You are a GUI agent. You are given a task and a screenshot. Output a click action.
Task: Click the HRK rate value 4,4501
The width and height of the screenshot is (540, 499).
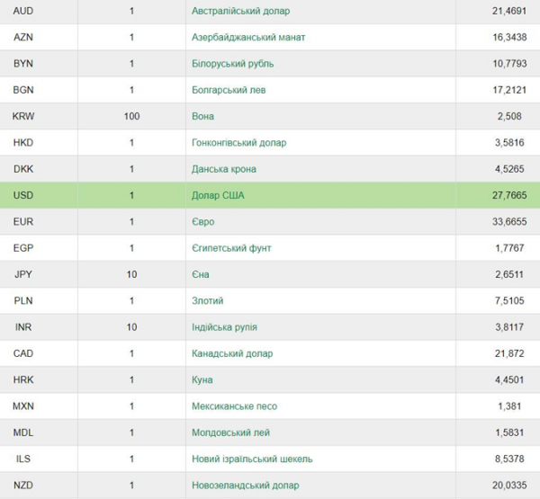[509, 380]
